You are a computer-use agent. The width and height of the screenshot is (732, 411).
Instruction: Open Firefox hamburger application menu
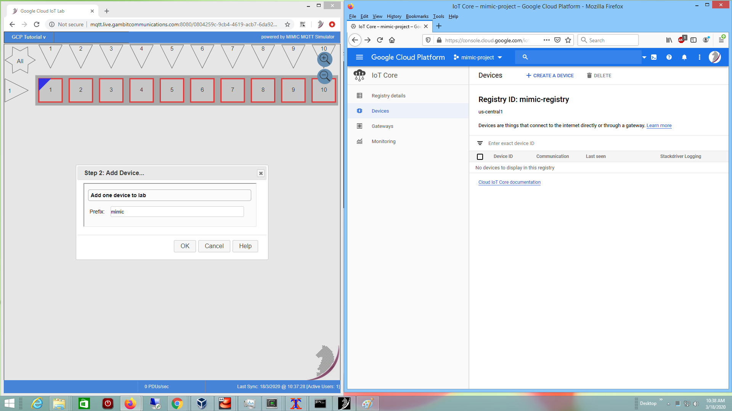point(721,40)
